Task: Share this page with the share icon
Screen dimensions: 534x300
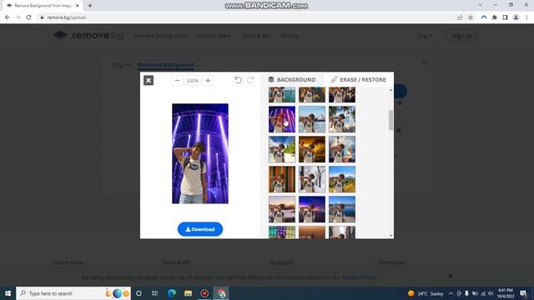Action: click(x=460, y=17)
